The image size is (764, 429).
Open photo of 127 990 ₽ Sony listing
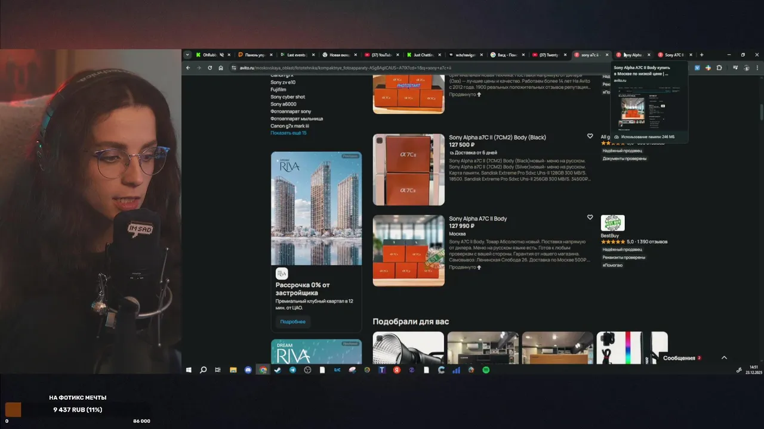[x=408, y=251]
